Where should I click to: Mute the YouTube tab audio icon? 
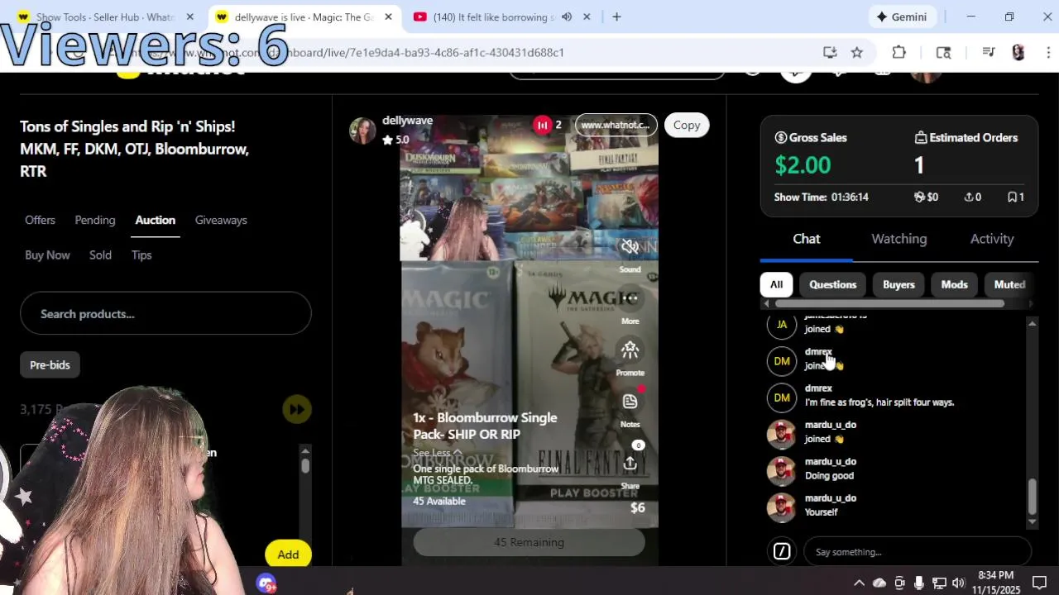567,17
